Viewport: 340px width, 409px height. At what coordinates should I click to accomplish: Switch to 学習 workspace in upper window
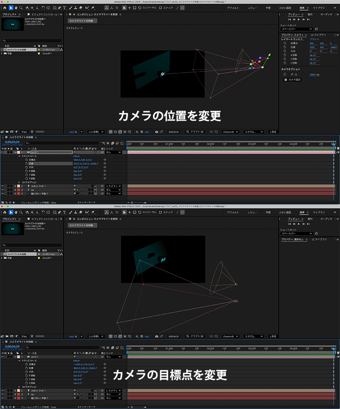click(x=268, y=8)
